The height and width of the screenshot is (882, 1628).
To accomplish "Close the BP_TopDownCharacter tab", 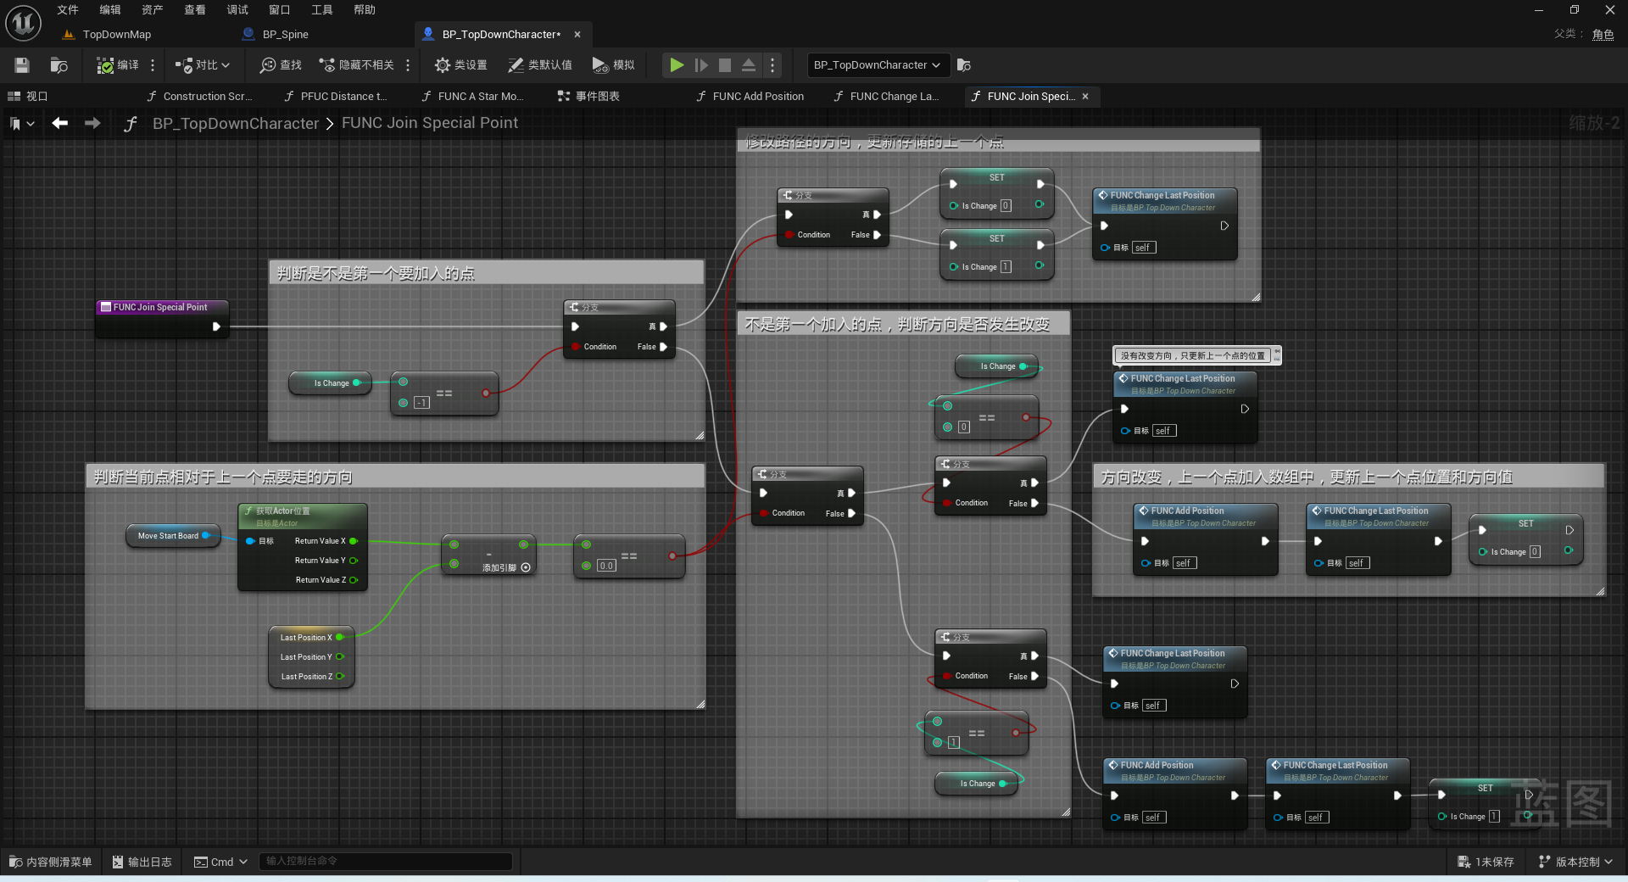I will coord(577,35).
